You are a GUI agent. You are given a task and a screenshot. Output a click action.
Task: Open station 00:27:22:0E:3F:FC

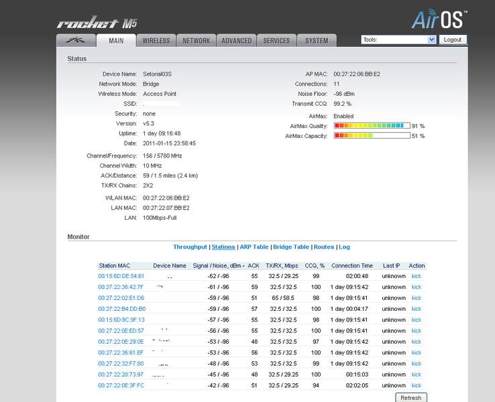[121, 385]
